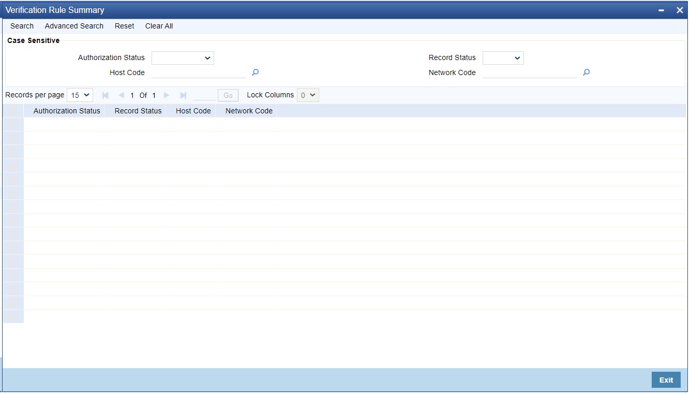Expand Record Status dropdown
The width and height of the screenshot is (690, 394).
pyautogui.click(x=503, y=58)
